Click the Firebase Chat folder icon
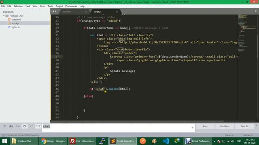This screenshot has width=259, height=145. click(x=7, y=16)
